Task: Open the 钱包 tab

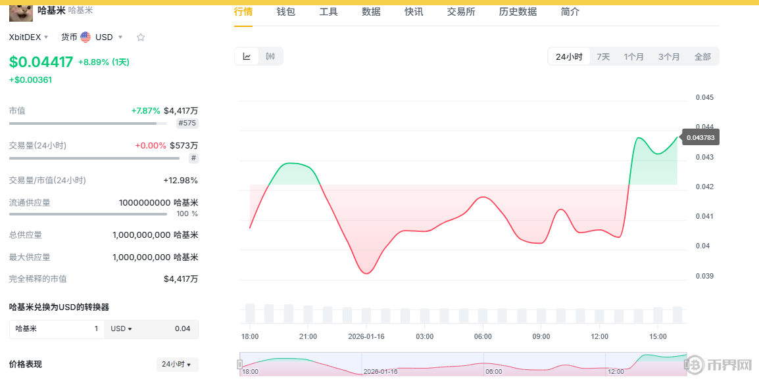Action: (285, 12)
